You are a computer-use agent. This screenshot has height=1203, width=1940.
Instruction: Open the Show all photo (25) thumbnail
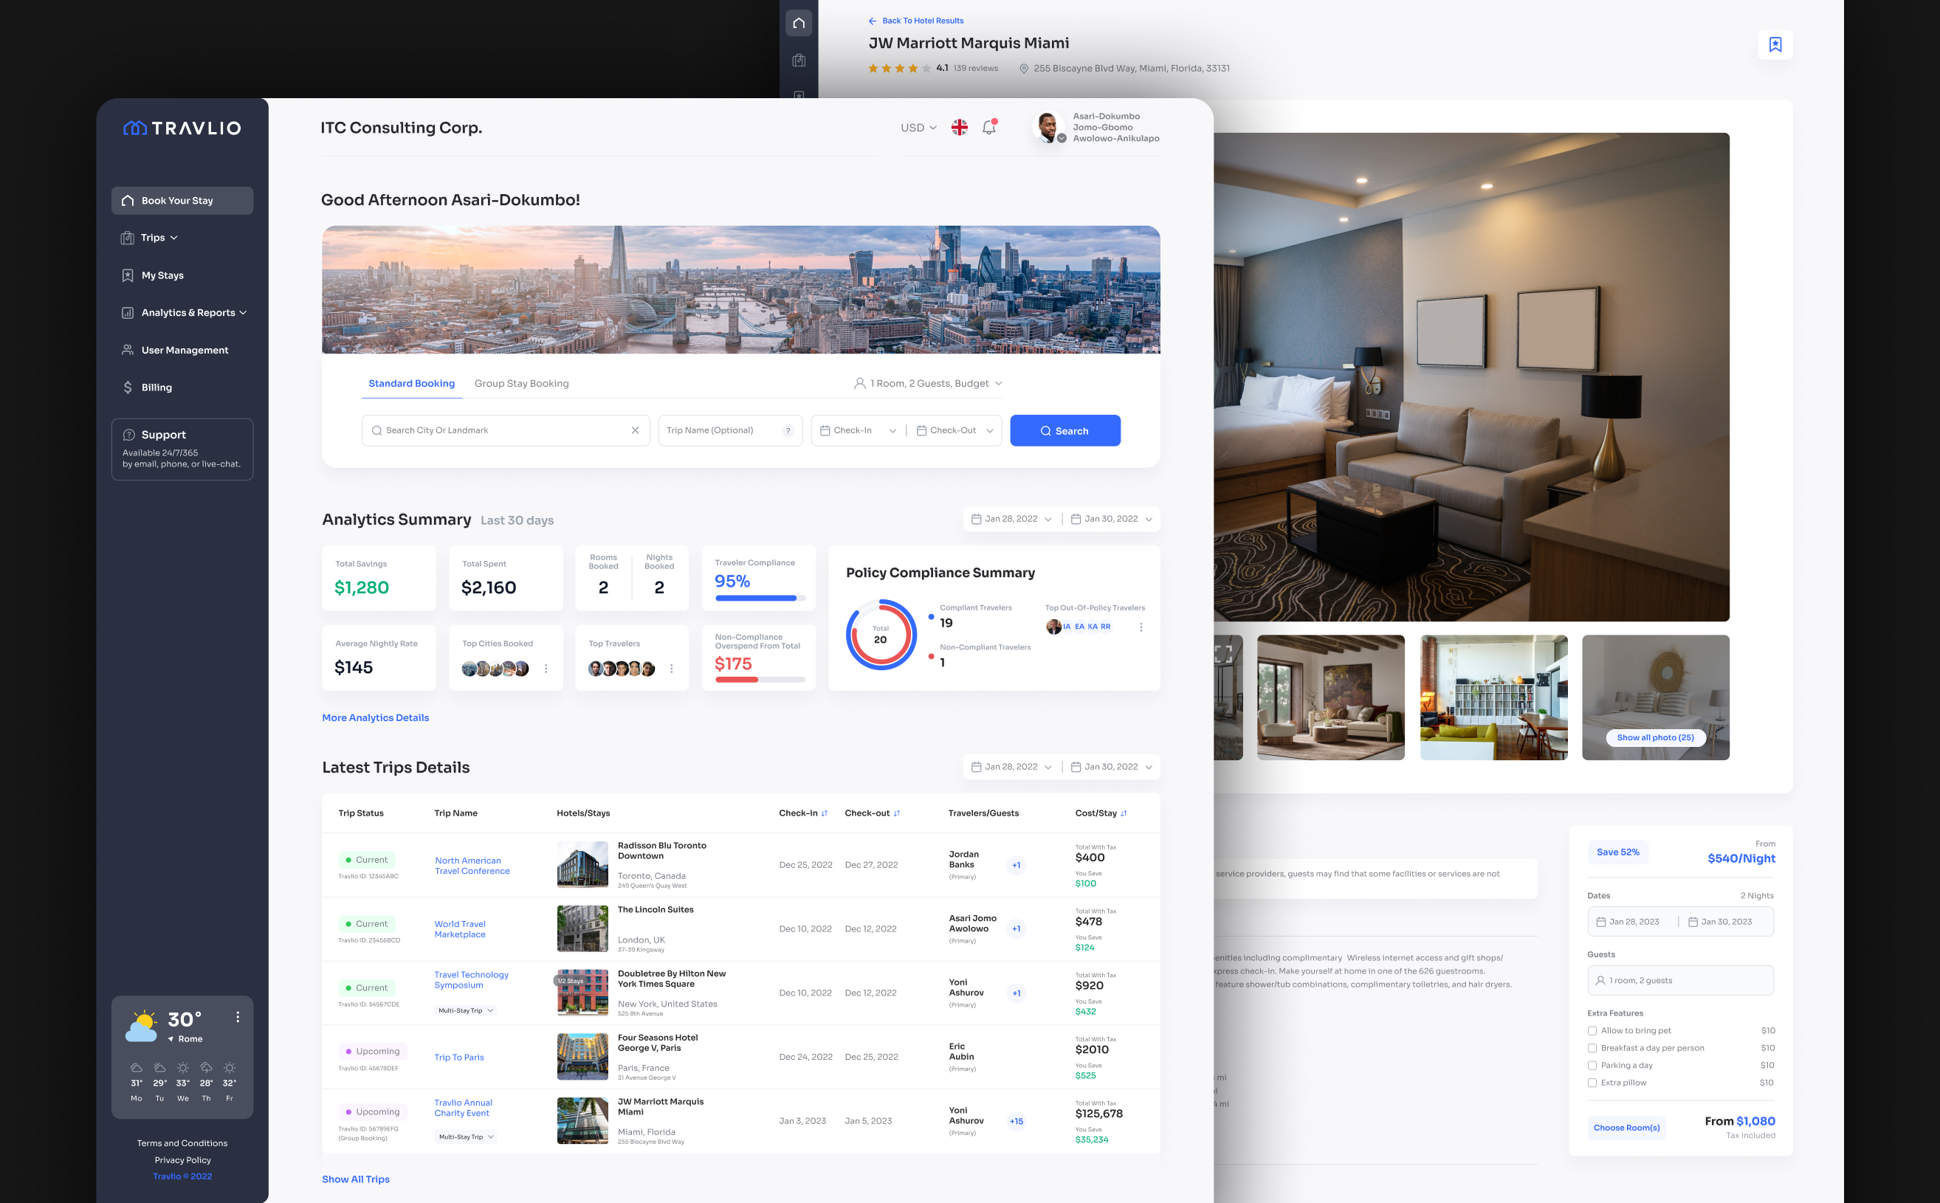(x=1655, y=697)
